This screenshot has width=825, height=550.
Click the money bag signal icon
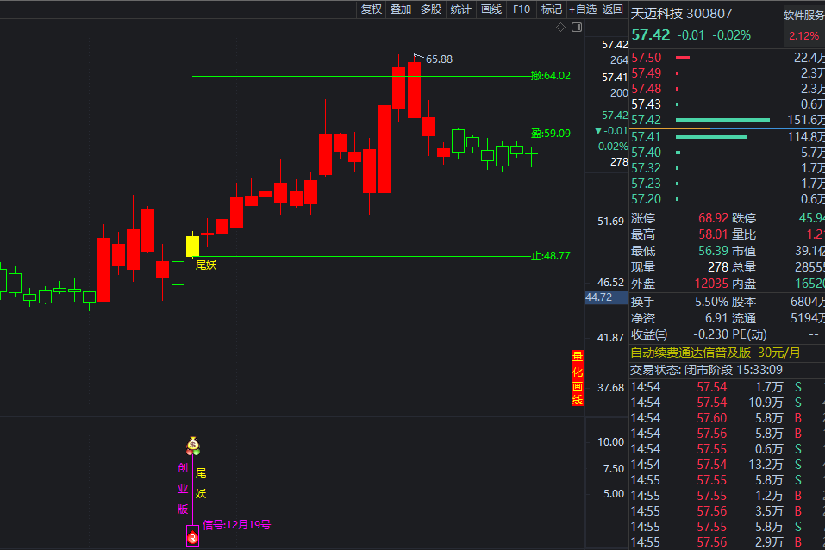pos(193,446)
